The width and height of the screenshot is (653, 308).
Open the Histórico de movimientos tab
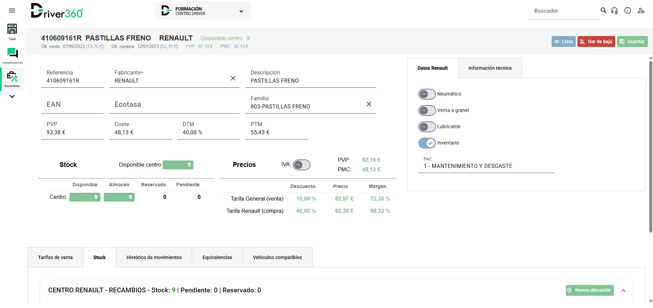pyautogui.click(x=154, y=257)
